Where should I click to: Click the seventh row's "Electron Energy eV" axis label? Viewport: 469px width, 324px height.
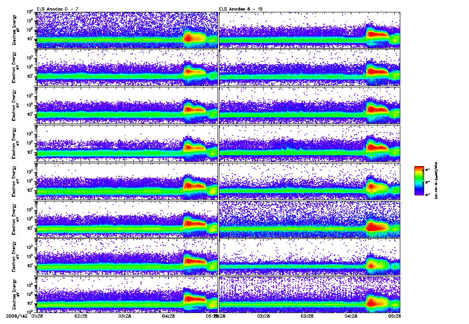[x=15, y=257]
